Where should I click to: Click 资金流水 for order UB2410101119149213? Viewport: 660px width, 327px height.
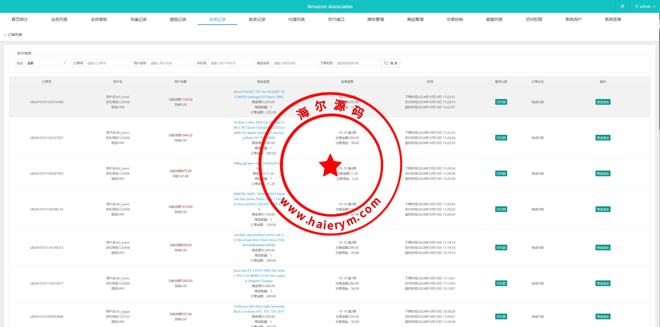point(603,248)
